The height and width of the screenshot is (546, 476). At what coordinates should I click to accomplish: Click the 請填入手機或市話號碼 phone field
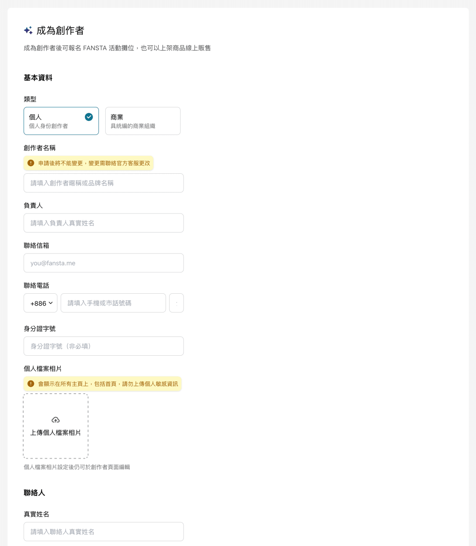pyautogui.click(x=113, y=303)
